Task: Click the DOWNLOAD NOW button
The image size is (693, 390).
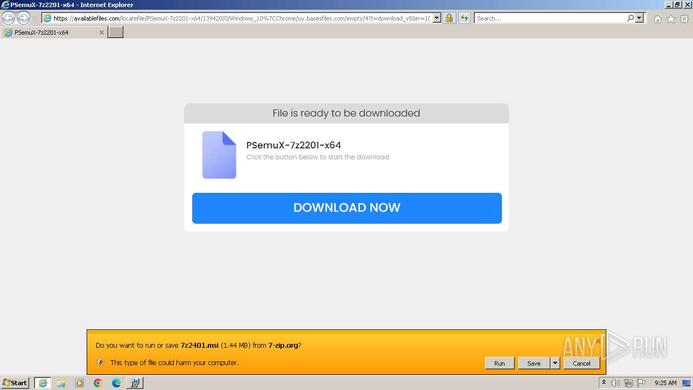Action: click(347, 208)
